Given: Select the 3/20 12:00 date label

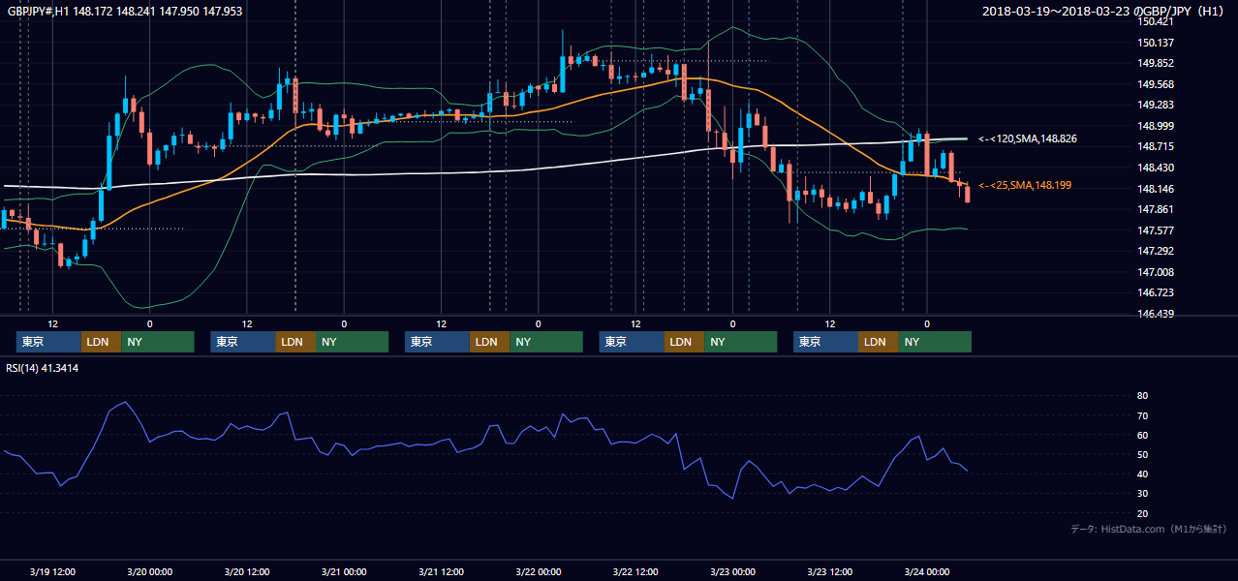Looking at the screenshot, I should [246, 571].
